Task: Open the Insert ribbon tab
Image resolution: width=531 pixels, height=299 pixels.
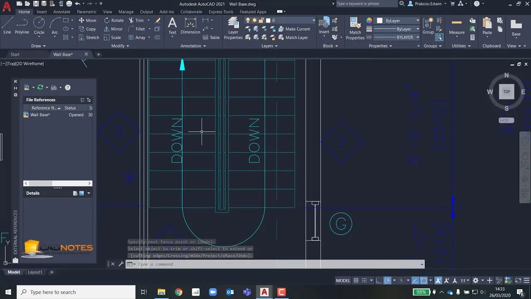Action: click(x=41, y=12)
